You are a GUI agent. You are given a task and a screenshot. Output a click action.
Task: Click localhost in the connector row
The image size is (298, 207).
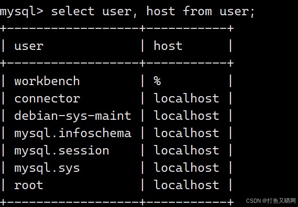[x=186, y=98]
